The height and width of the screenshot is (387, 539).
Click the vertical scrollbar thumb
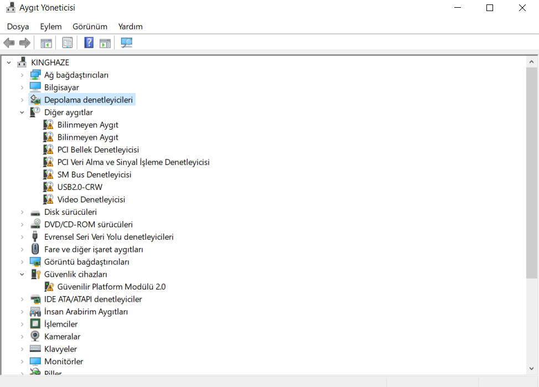coord(531,173)
